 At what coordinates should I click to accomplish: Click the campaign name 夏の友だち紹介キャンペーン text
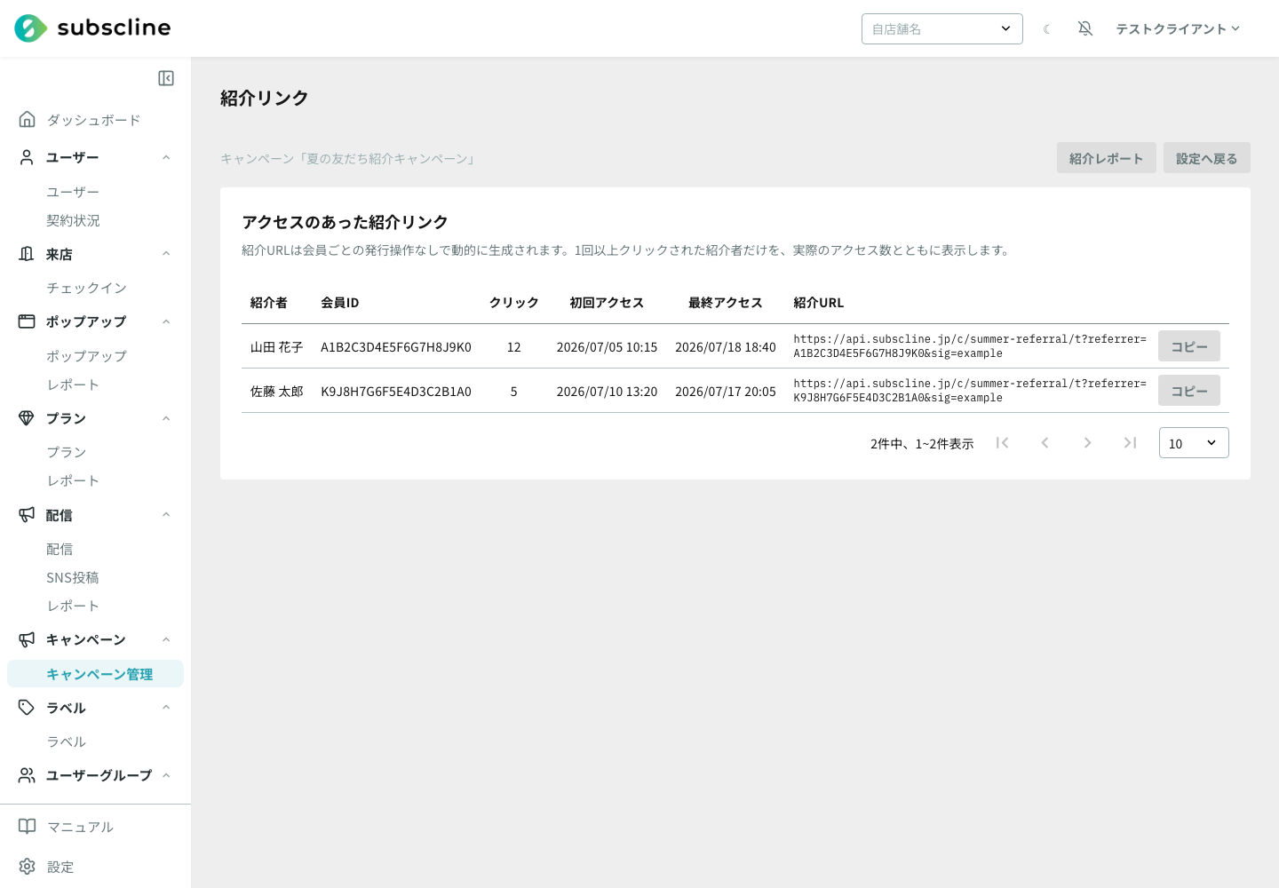click(x=386, y=159)
